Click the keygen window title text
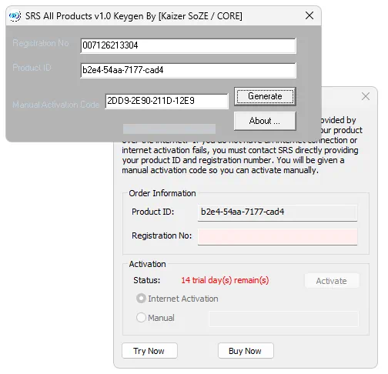 (134, 16)
